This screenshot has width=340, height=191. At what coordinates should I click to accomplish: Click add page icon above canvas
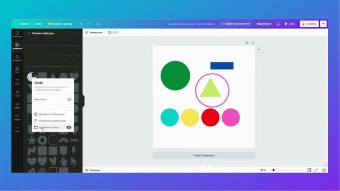point(253,42)
